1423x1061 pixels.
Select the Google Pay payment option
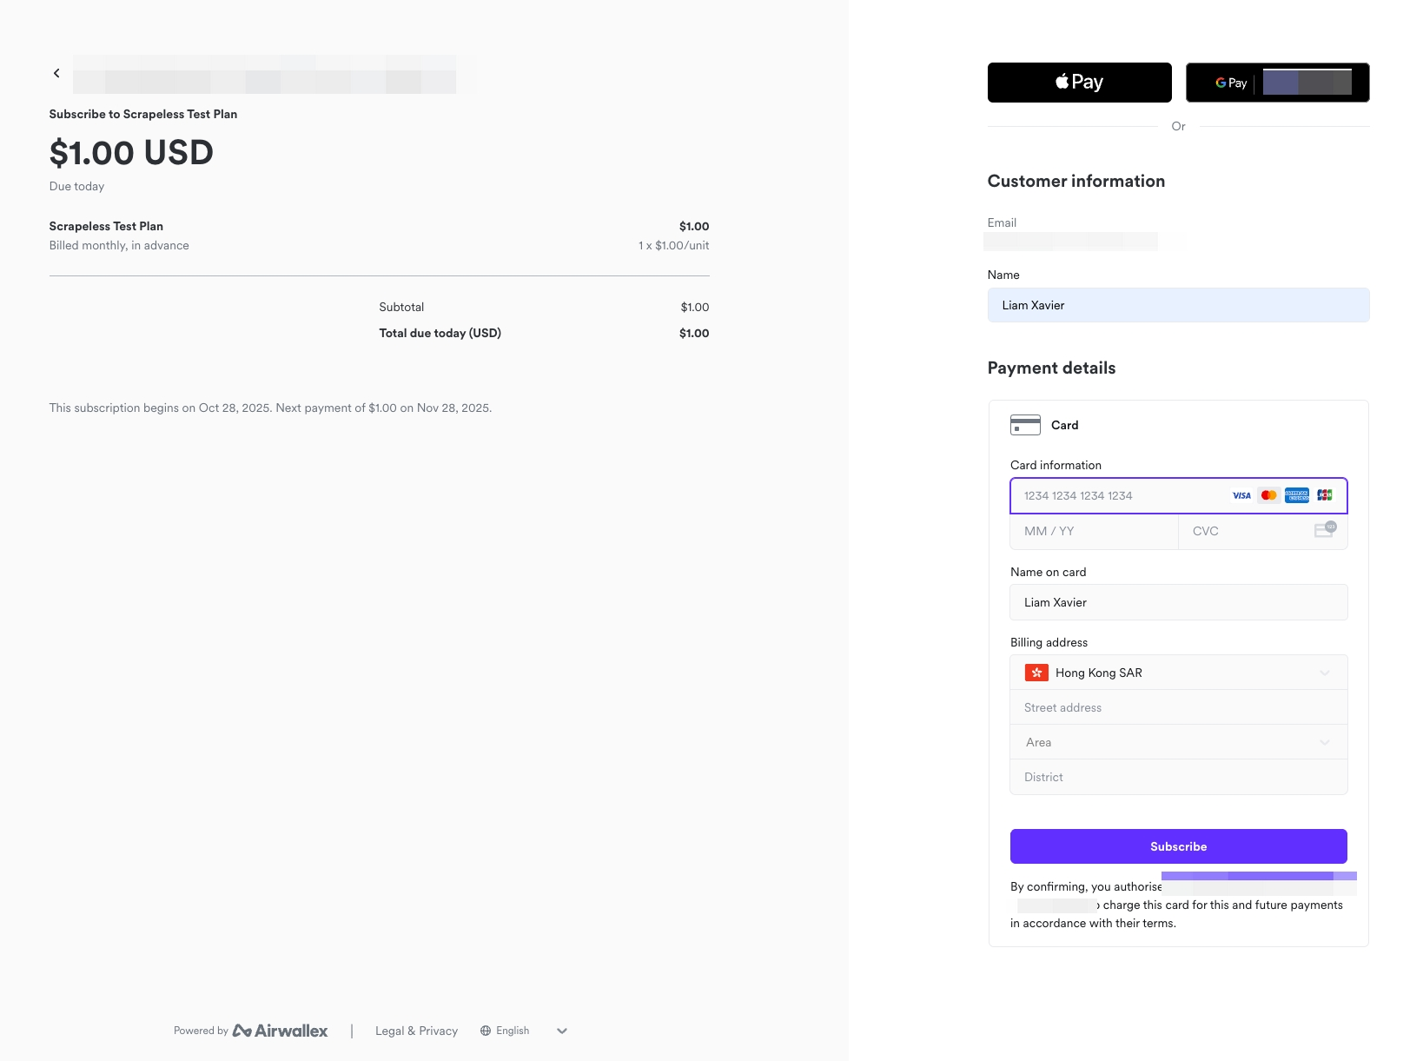pyautogui.click(x=1277, y=83)
